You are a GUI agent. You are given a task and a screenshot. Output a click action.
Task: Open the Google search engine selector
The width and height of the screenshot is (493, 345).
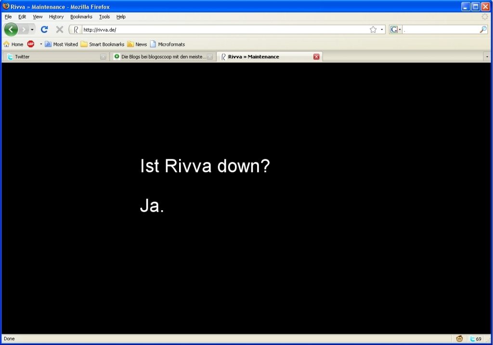pos(396,29)
